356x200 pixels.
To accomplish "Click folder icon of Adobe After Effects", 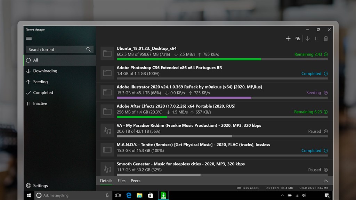I will 107,111.
